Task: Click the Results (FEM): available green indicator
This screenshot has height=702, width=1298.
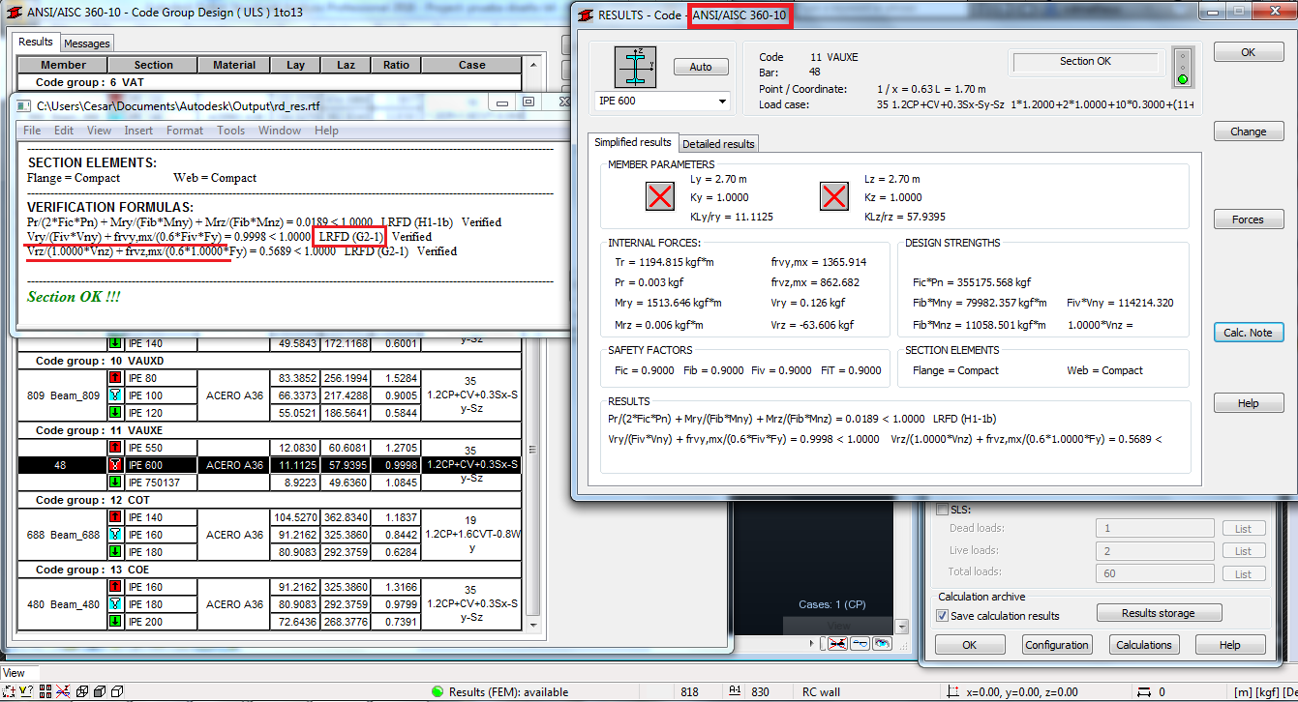Action: [x=437, y=690]
